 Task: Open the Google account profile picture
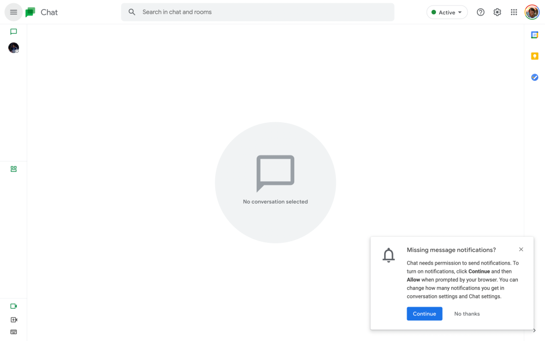click(532, 12)
